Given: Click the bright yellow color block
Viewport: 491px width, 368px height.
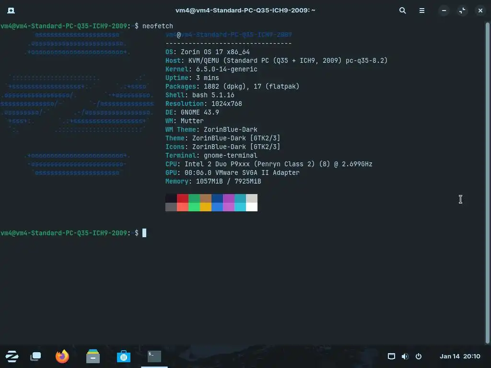Looking at the screenshot, I should click(205, 207).
